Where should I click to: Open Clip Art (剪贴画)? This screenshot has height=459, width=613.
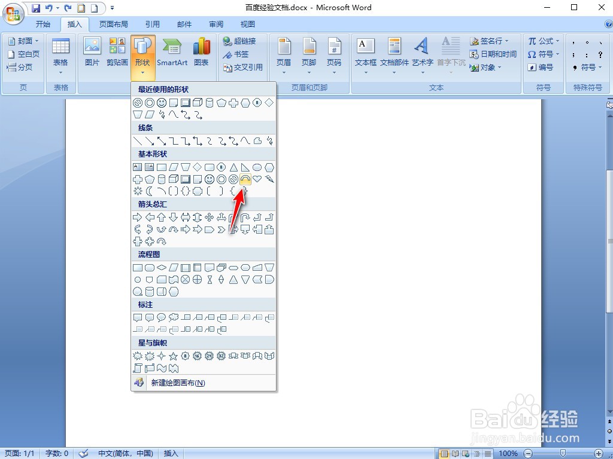coord(117,53)
